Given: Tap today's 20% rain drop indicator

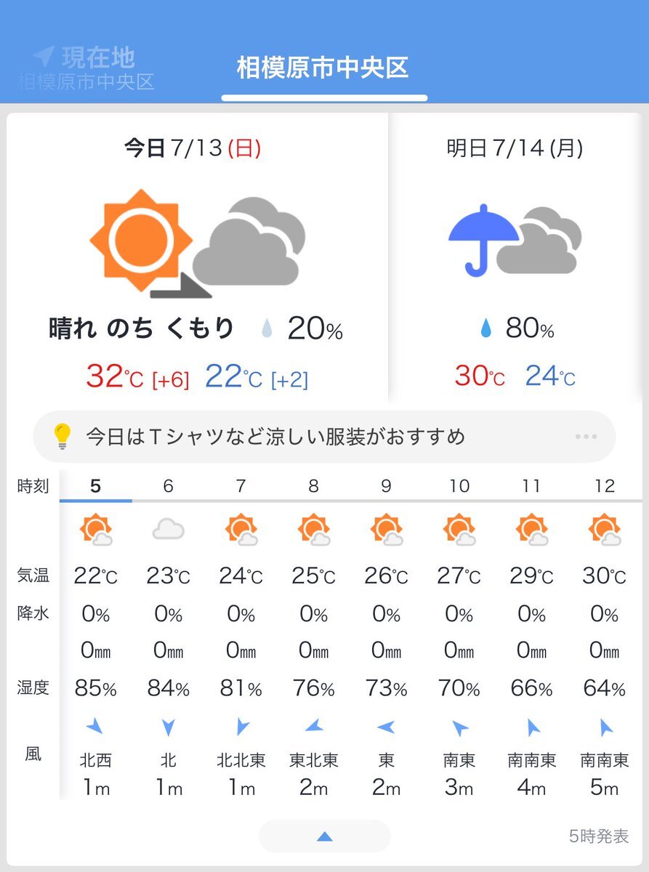Looking at the screenshot, I should 268,331.
